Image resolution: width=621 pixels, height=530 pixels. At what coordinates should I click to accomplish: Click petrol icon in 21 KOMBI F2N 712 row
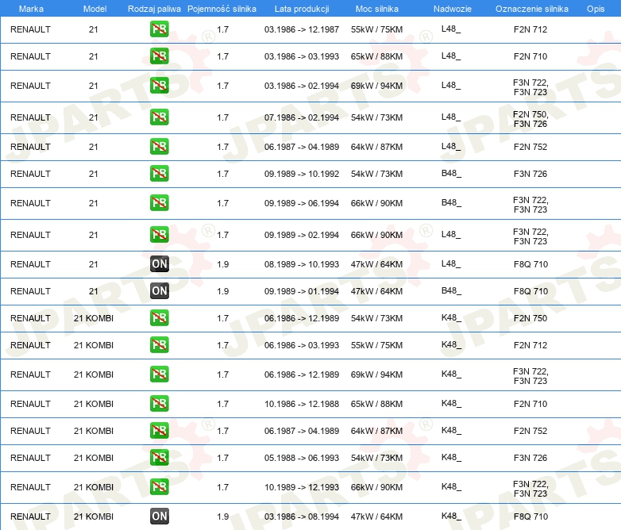pos(159,345)
